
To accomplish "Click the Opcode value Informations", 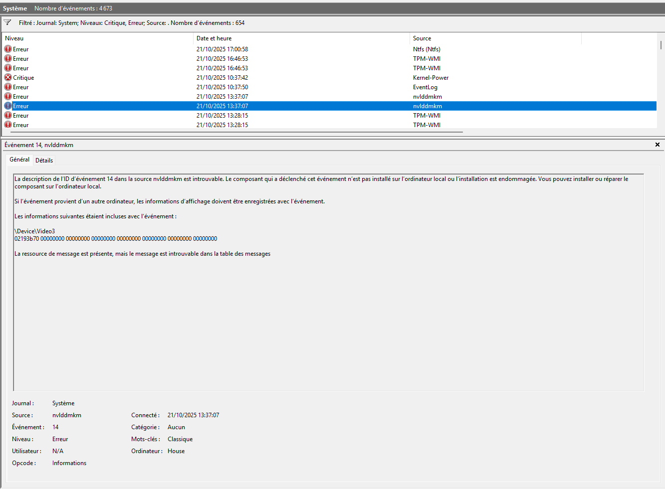I will point(69,463).
